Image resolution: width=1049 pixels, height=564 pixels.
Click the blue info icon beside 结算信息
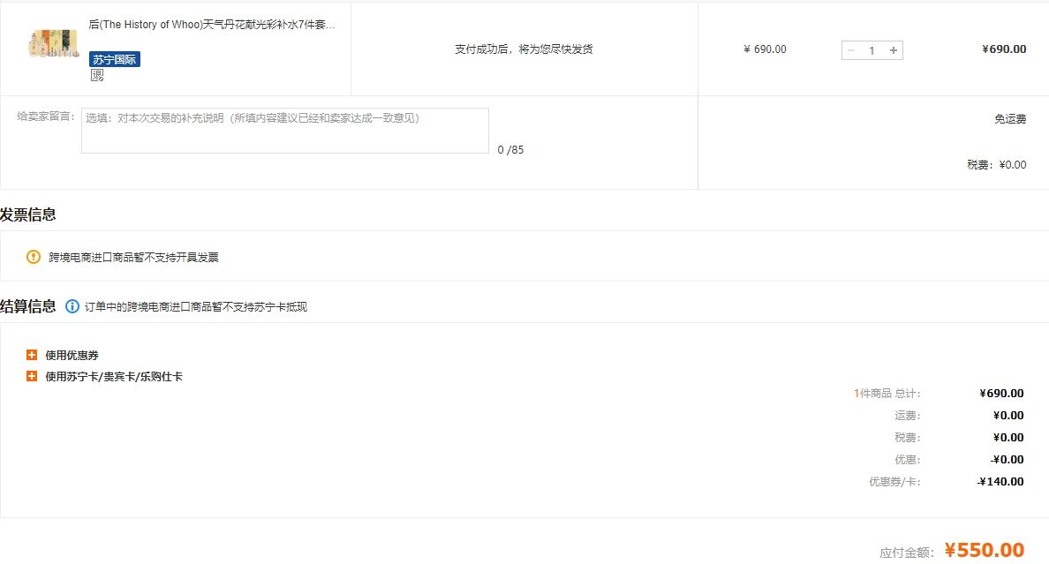click(x=72, y=306)
